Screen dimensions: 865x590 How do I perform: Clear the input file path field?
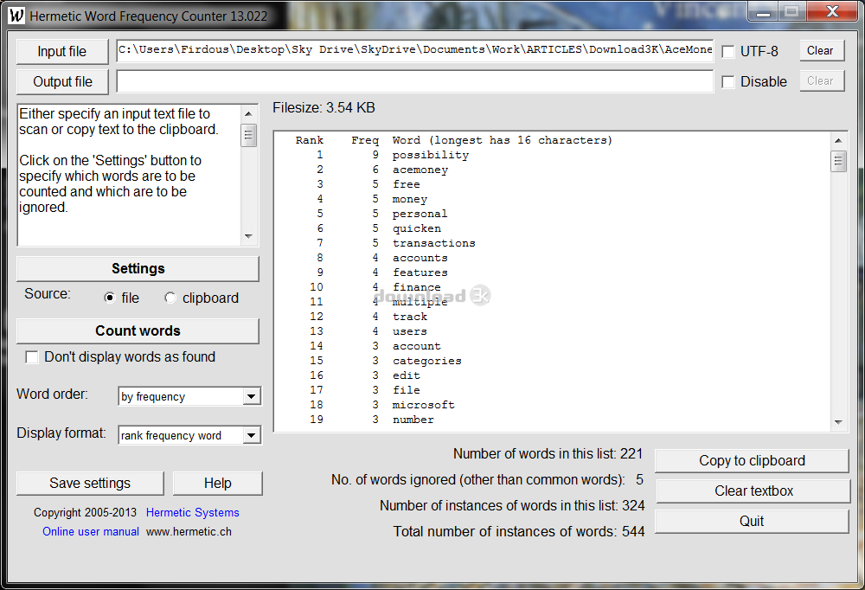coord(821,50)
